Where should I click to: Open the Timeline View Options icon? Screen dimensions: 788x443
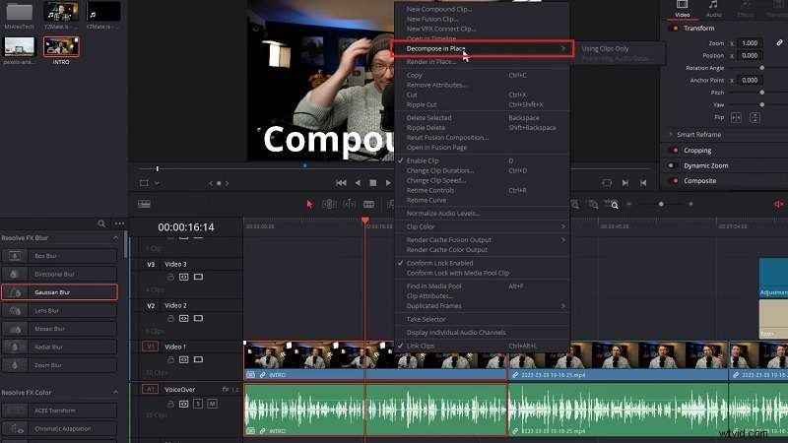click(144, 204)
